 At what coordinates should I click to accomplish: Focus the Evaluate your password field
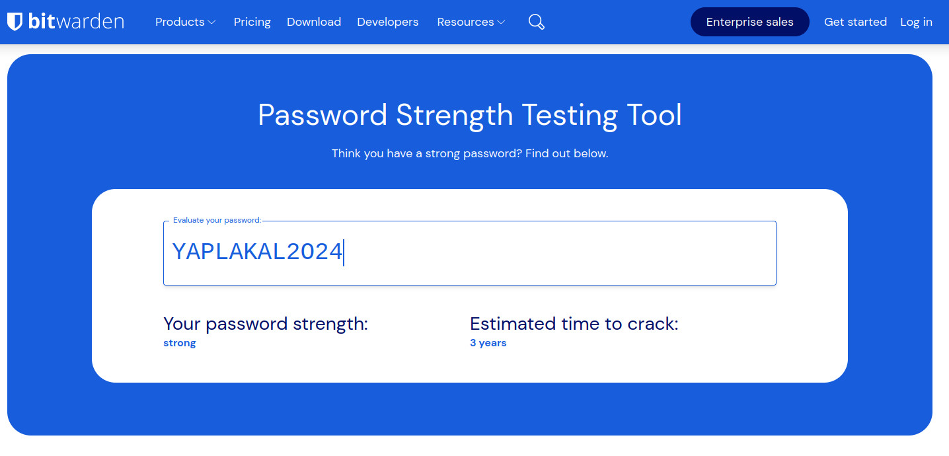coord(470,253)
